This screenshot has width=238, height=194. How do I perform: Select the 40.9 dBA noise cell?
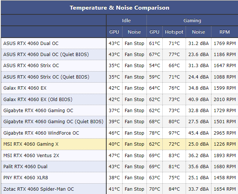(198, 100)
